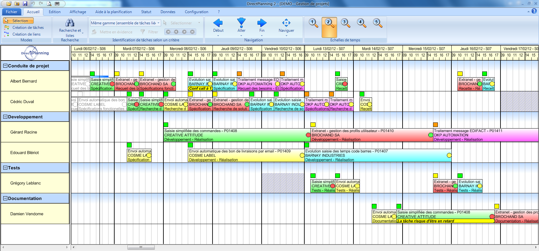Screen dimensions: 539x251
Task: Set time scale to level 3
Action: click(345, 23)
